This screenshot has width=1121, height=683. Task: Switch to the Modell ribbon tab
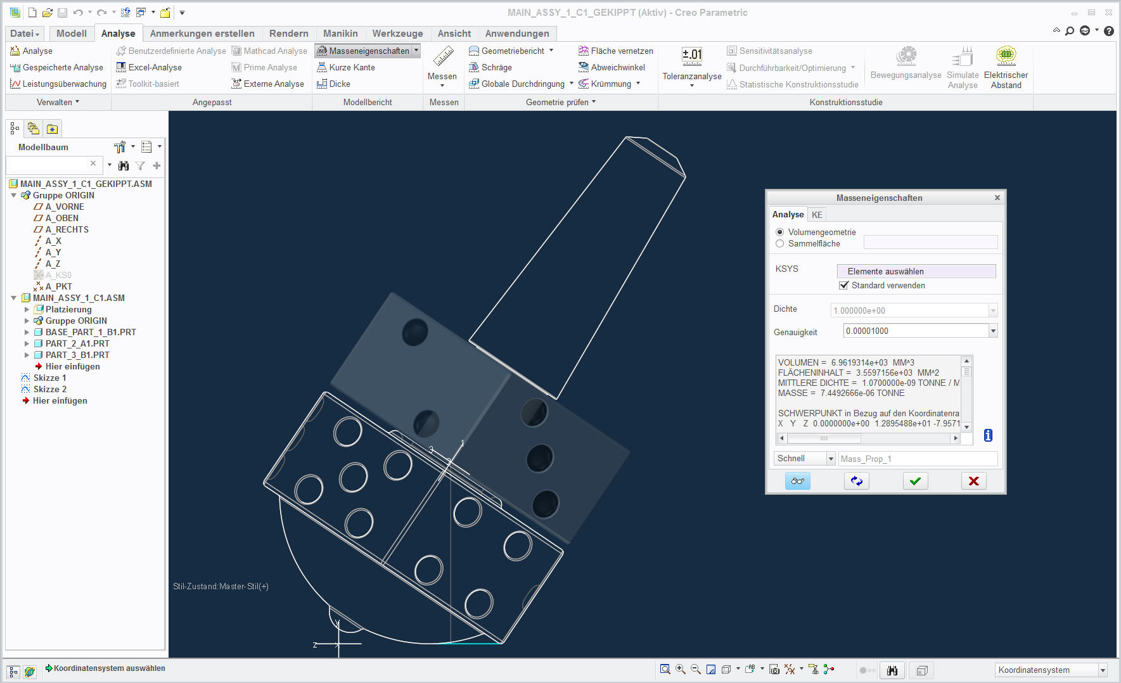[72, 34]
